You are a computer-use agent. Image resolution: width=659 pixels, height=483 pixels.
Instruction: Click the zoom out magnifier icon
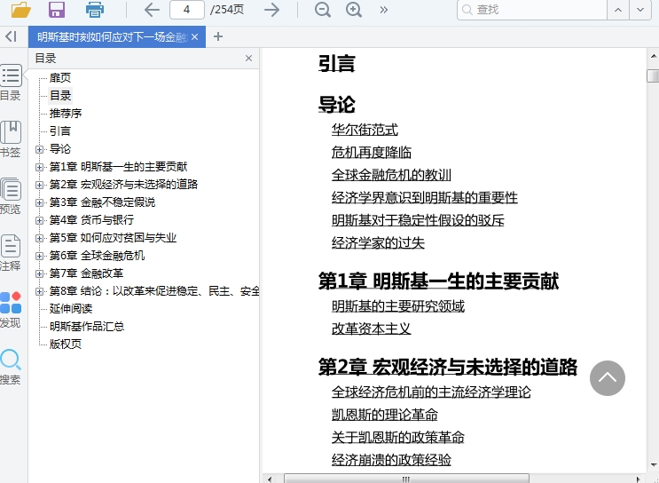coord(323,10)
